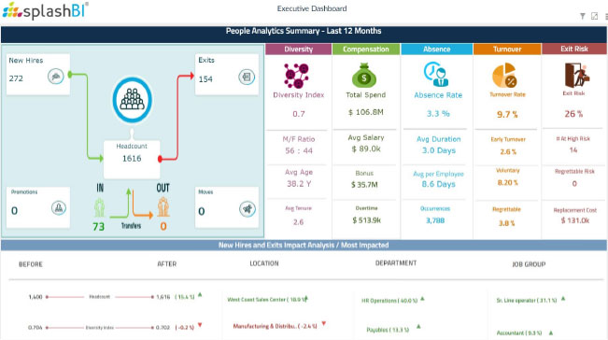Screen dimensions: 608x340
Task: Click the Diversity Index molecule icon
Action: [297, 76]
